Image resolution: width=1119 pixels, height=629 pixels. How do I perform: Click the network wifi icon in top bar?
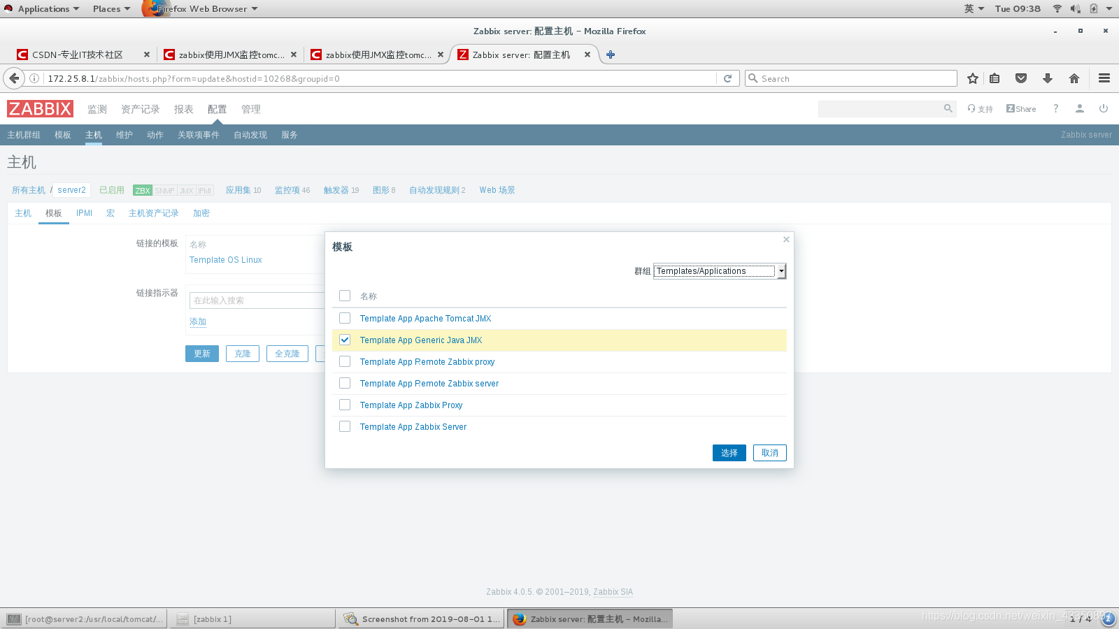tap(1057, 8)
